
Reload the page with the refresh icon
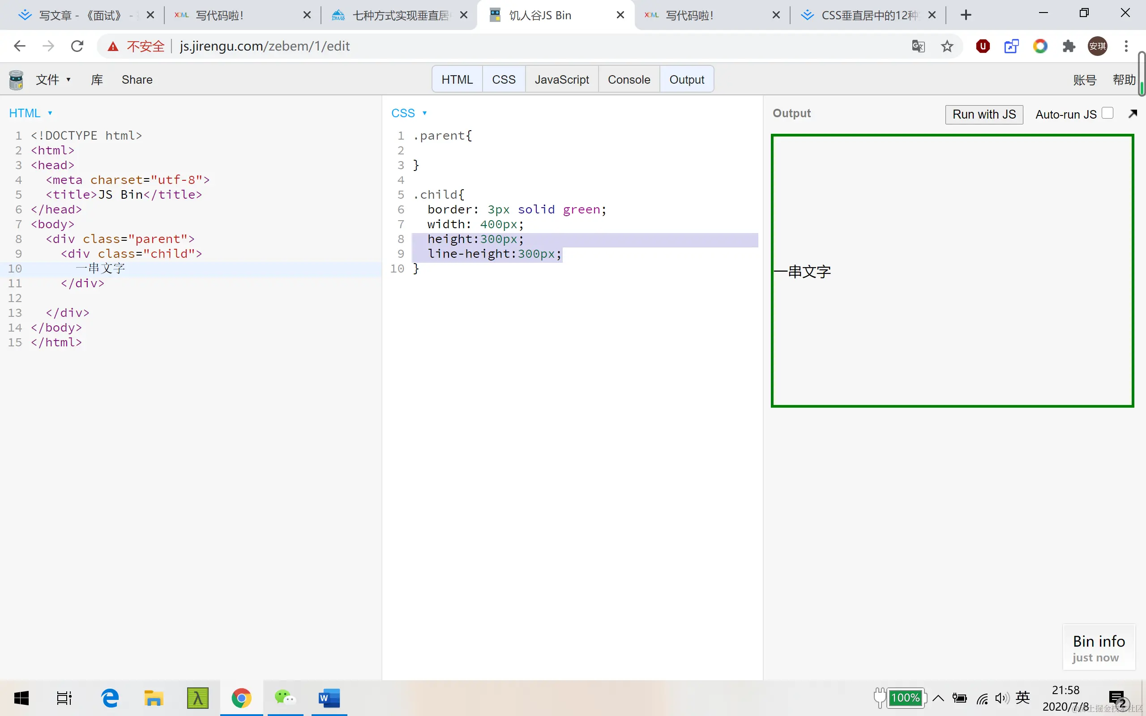point(77,46)
